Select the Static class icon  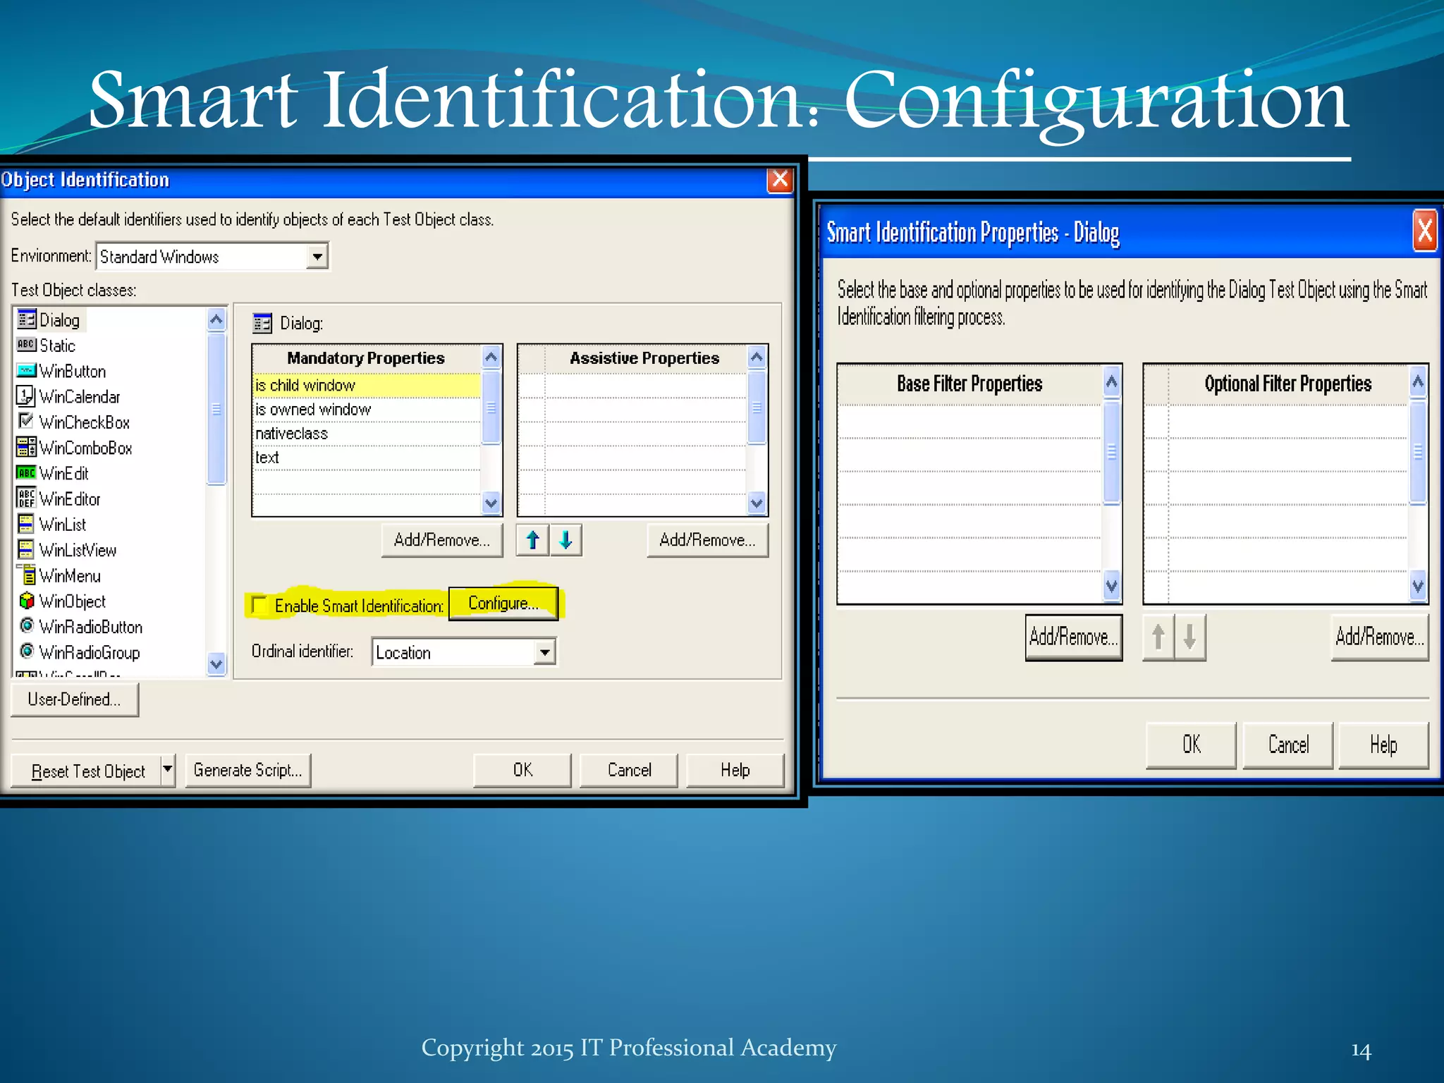(26, 345)
